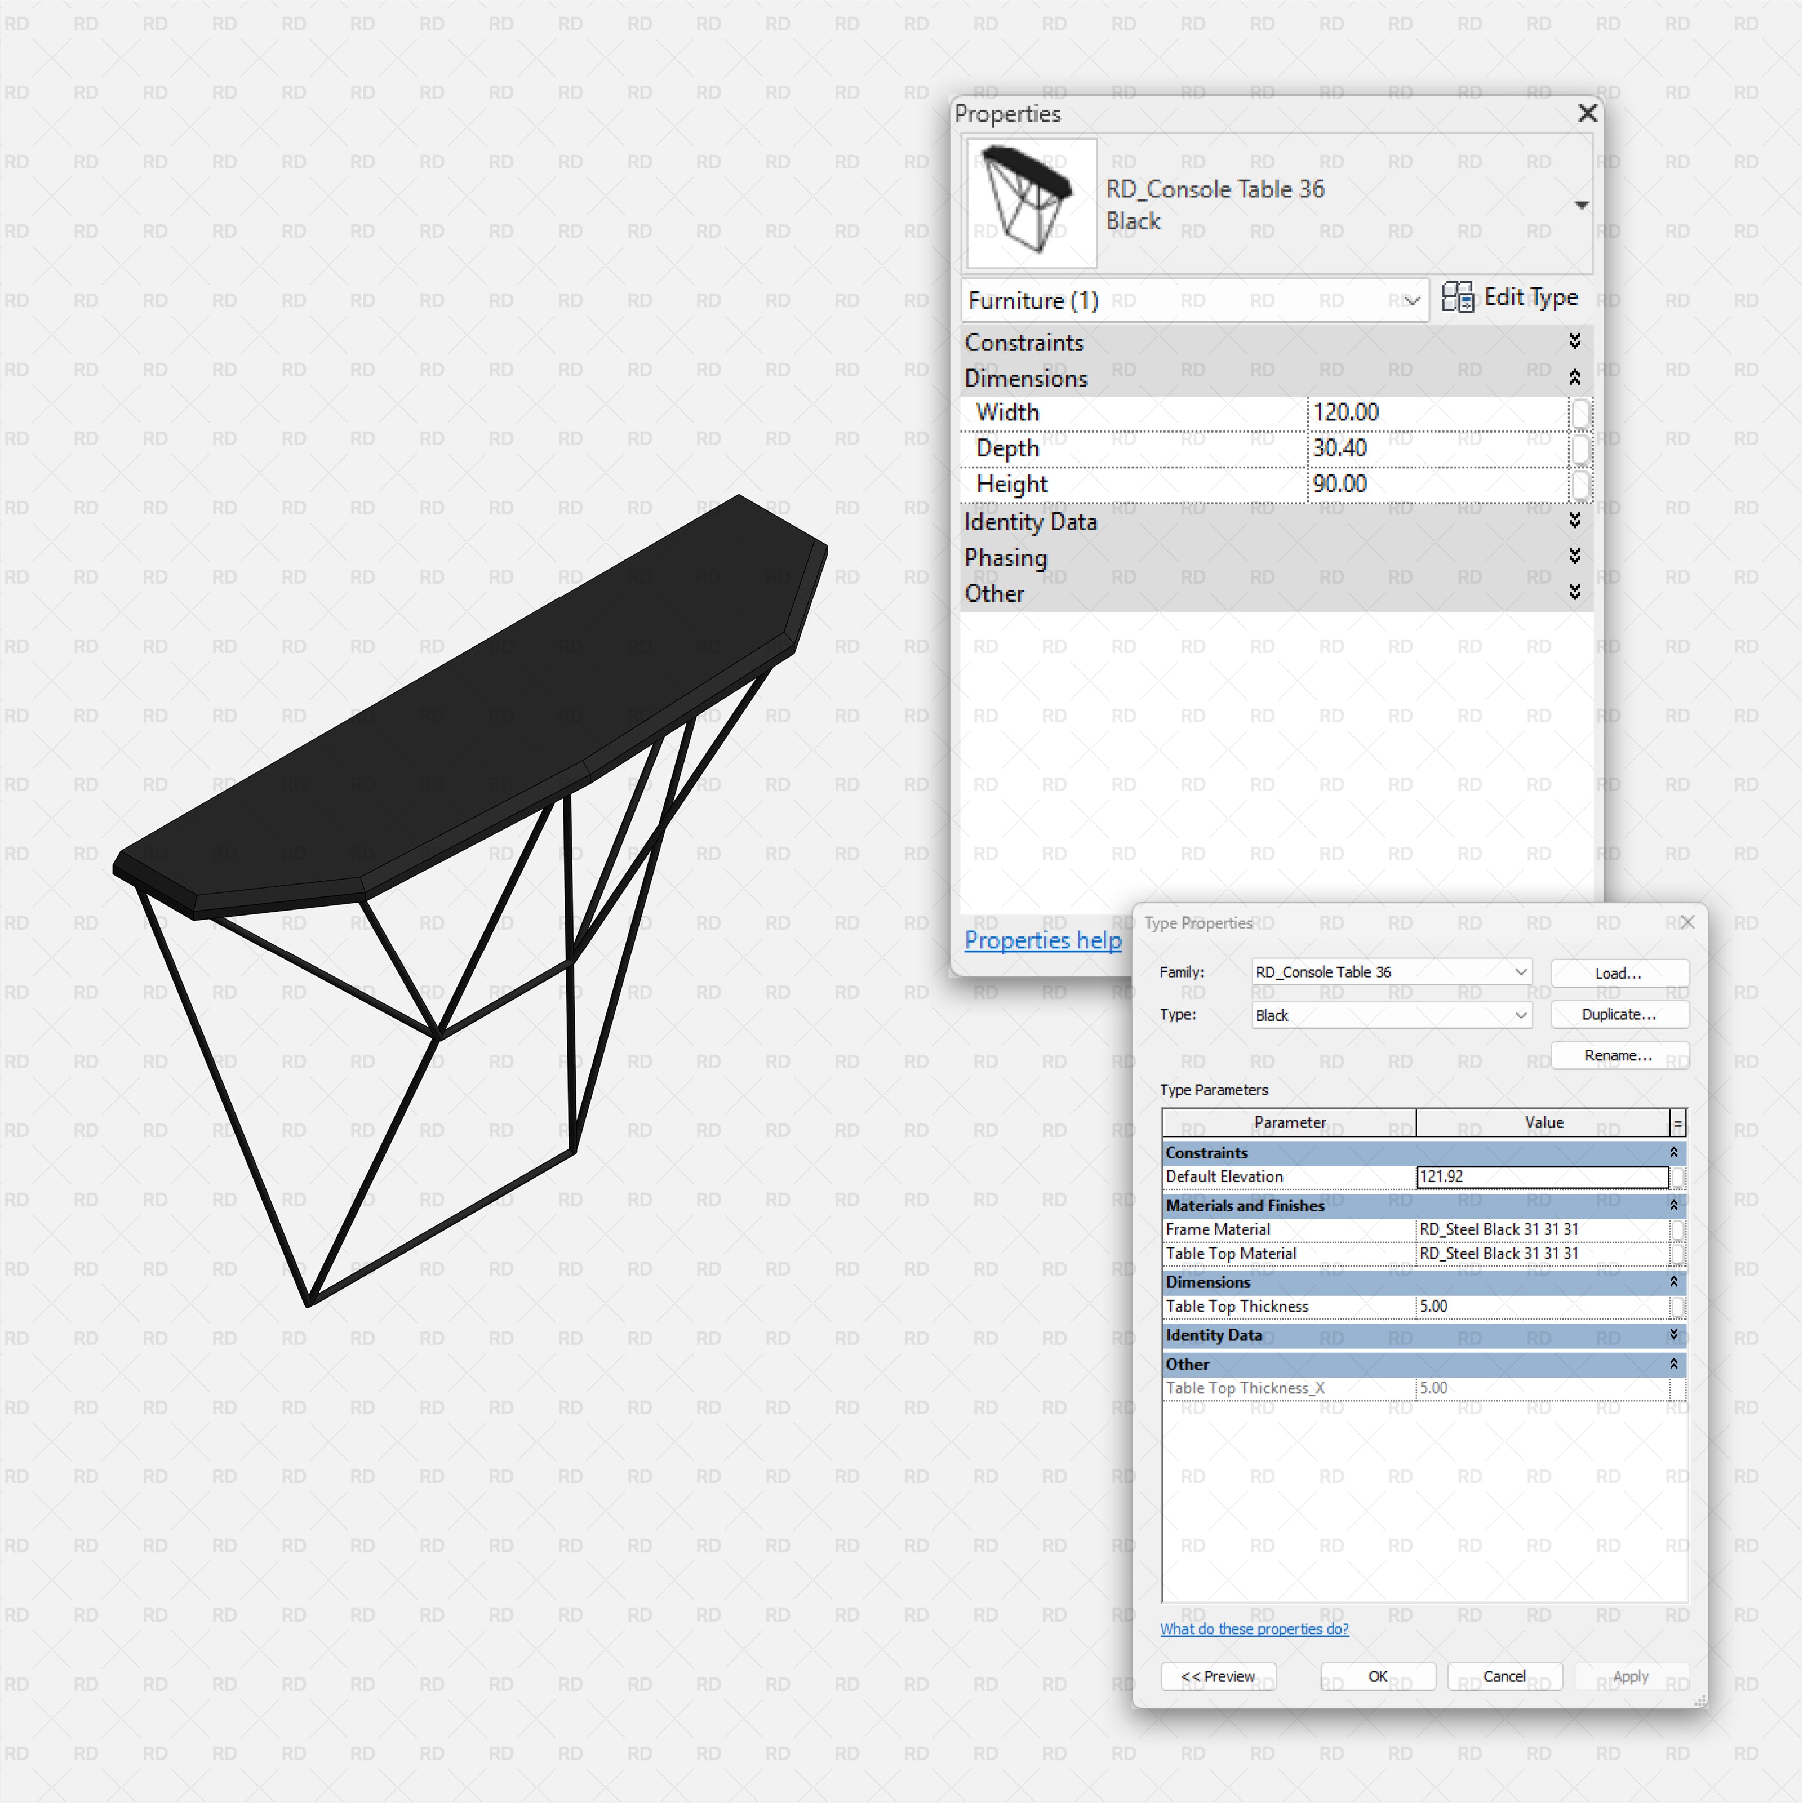1803x1803 pixels.
Task: Click the equals column header in Type Parameters
Action: [x=1677, y=1123]
